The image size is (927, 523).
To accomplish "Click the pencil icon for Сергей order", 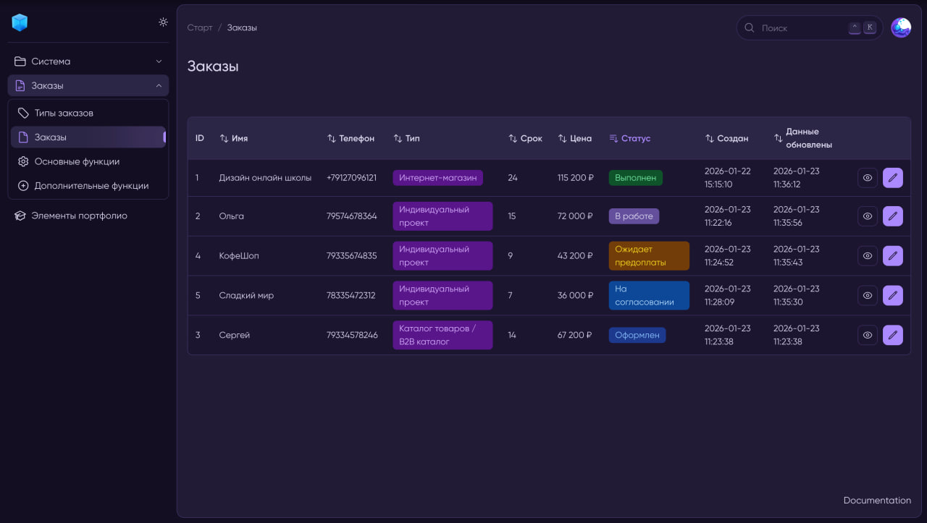I will pos(892,335).
